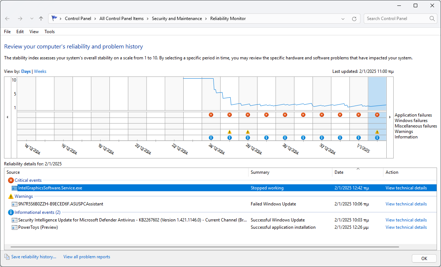
Task: Open the View menu
Action: (x=34, y=32)
